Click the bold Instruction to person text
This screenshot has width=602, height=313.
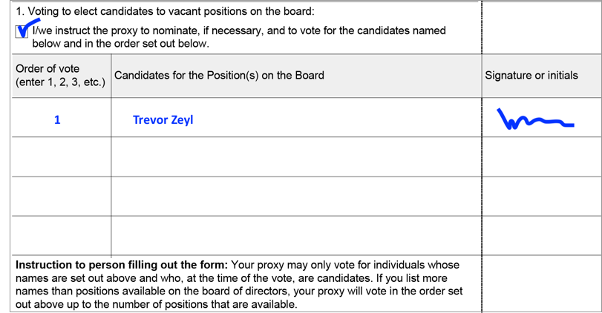click(x=122, y=265)
